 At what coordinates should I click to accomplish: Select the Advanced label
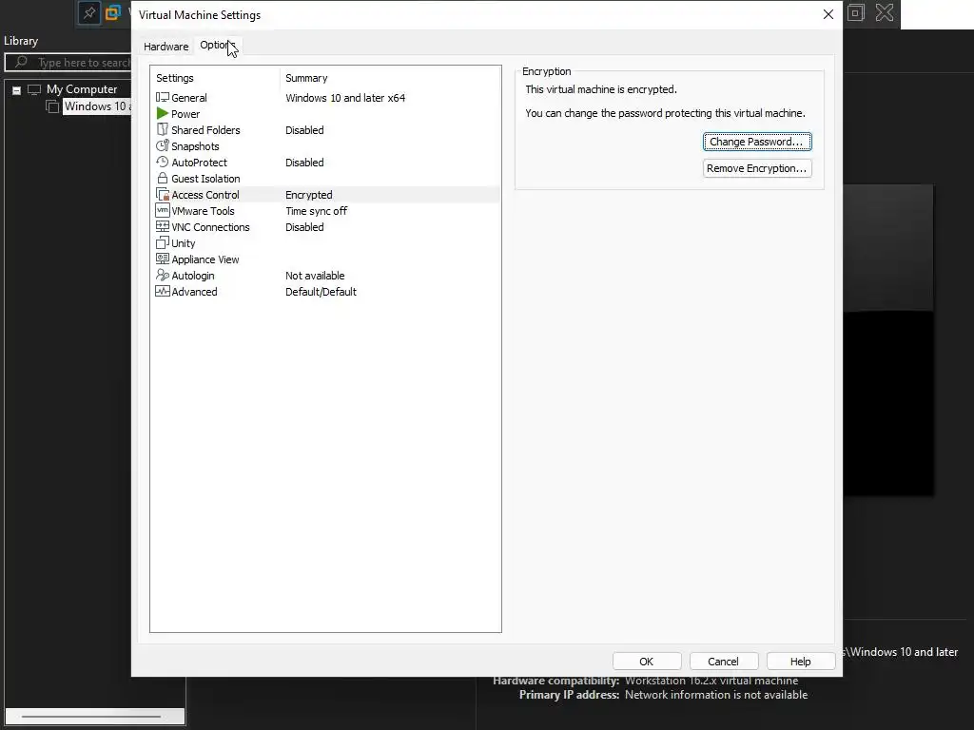[194, 292]
